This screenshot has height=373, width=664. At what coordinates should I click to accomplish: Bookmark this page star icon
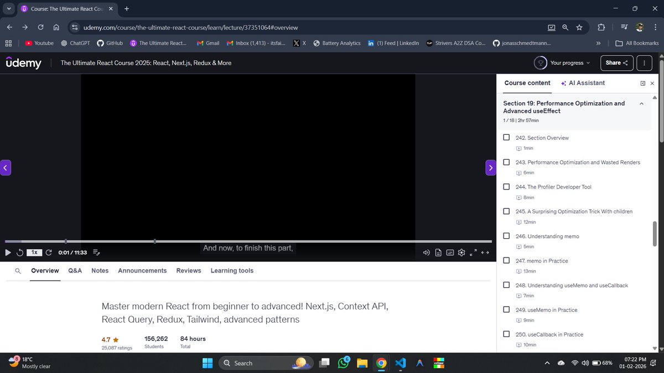579,27
